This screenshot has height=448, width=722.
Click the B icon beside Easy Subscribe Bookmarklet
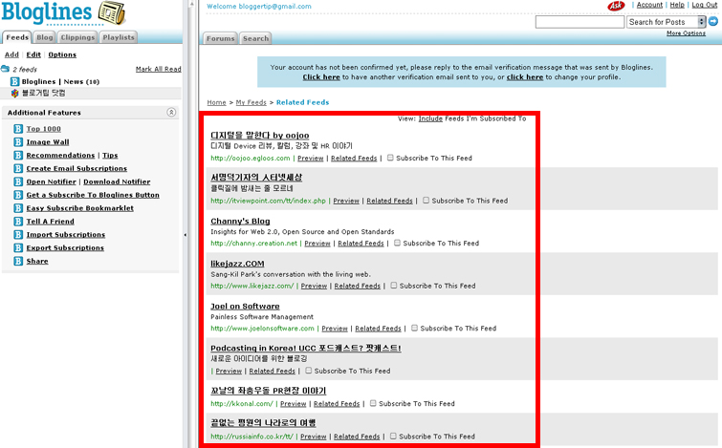18,208
